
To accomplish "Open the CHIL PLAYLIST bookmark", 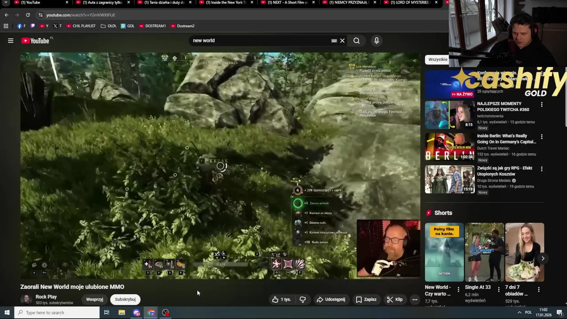I will click(81, 26).
